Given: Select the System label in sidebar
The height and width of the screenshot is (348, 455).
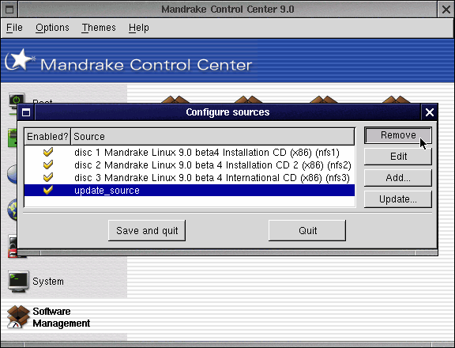Looking at the screenshot, I should coord(48,282).
